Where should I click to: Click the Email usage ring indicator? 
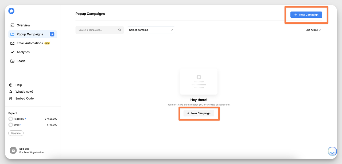tap(11, 125)
